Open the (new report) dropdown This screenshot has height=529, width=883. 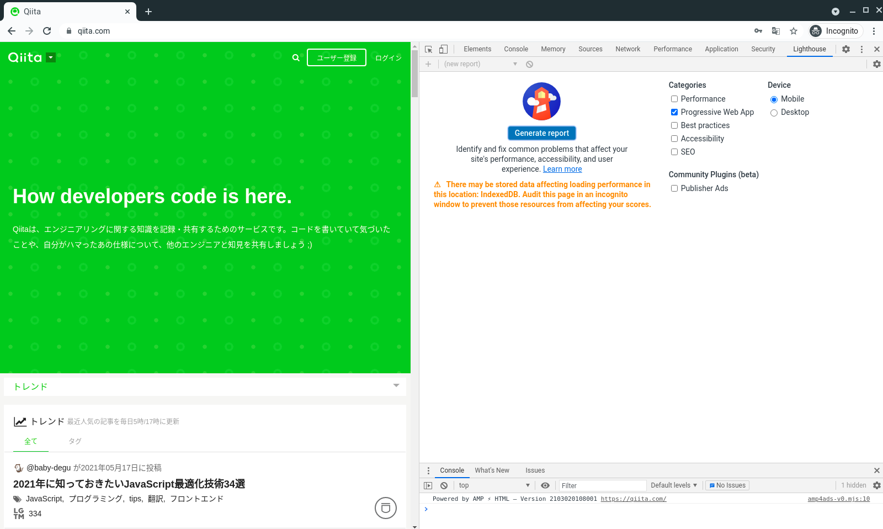481,64
